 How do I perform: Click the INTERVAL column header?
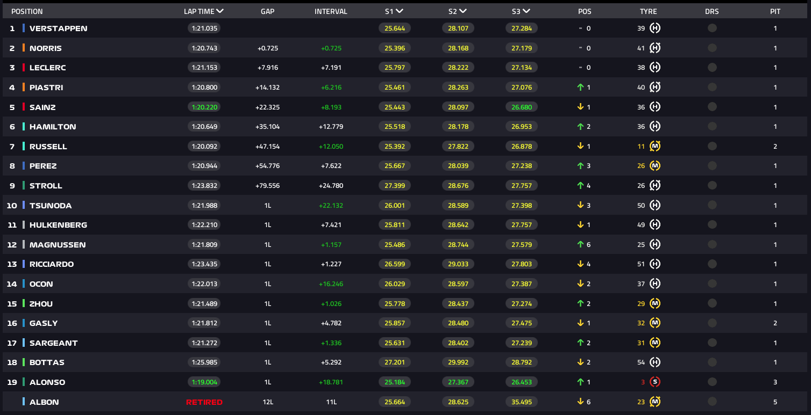(x=331, y=11)
